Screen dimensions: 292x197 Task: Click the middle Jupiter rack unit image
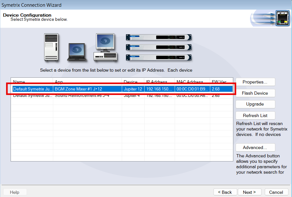pos(159,47)
